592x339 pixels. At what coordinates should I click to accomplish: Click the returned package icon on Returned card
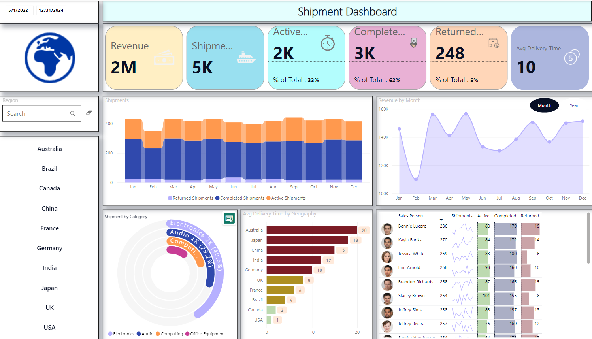coord(494,43)
